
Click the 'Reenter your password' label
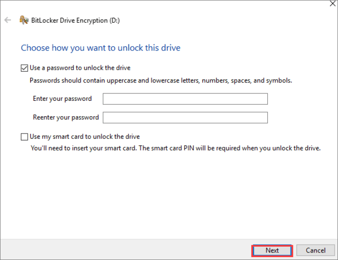[66, 118]
